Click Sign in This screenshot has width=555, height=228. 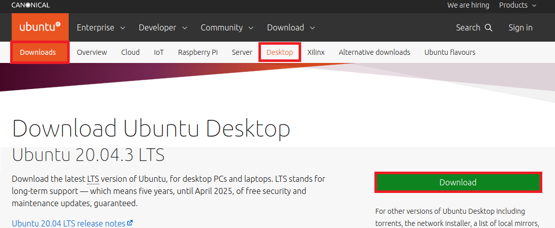tap(520, 27)
